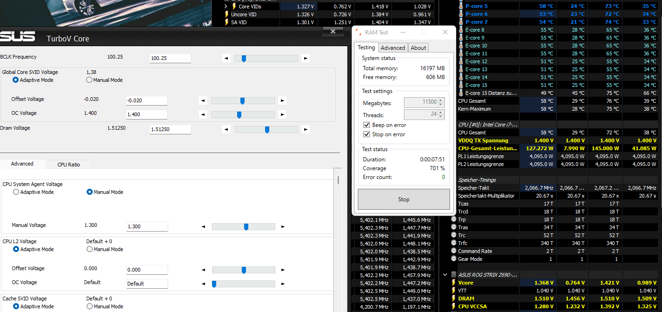Close the TurboV Core window
Image resolution: width=662 pixels, height=312 pixels.
pos(333,32)
